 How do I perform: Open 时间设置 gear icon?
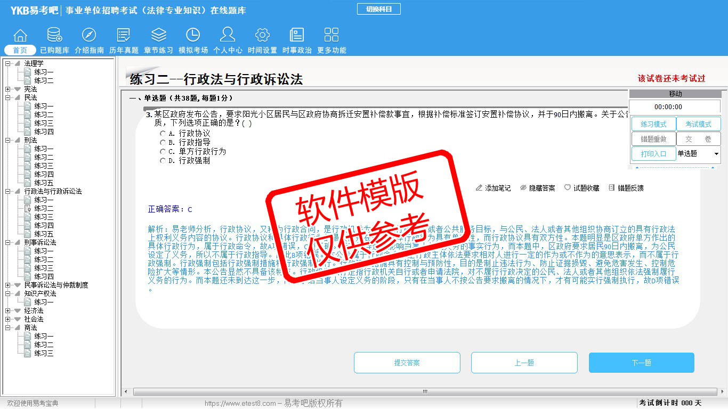point(262,36)
